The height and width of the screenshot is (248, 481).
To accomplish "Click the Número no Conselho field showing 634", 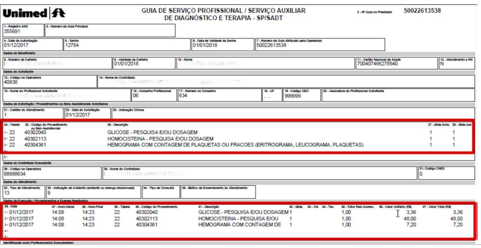I will (x=218, y=95).
